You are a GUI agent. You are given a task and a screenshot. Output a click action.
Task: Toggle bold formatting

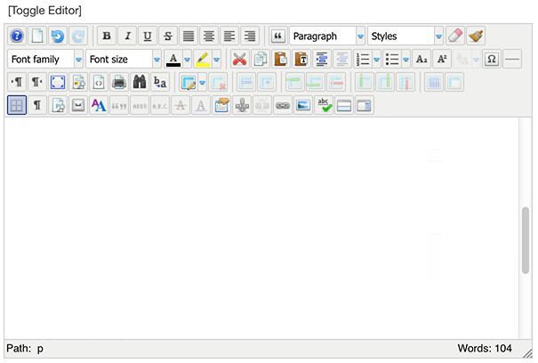coord(107,36)
